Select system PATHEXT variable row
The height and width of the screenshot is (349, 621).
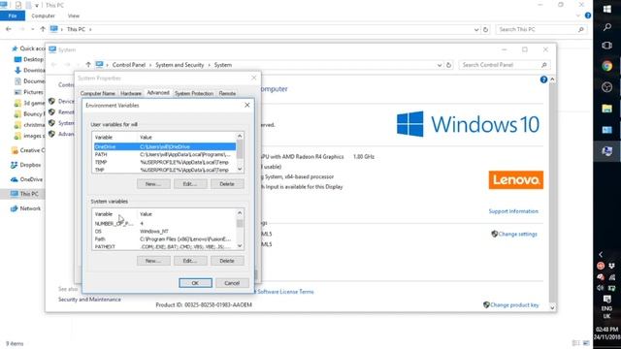click(x=165, y=246)
